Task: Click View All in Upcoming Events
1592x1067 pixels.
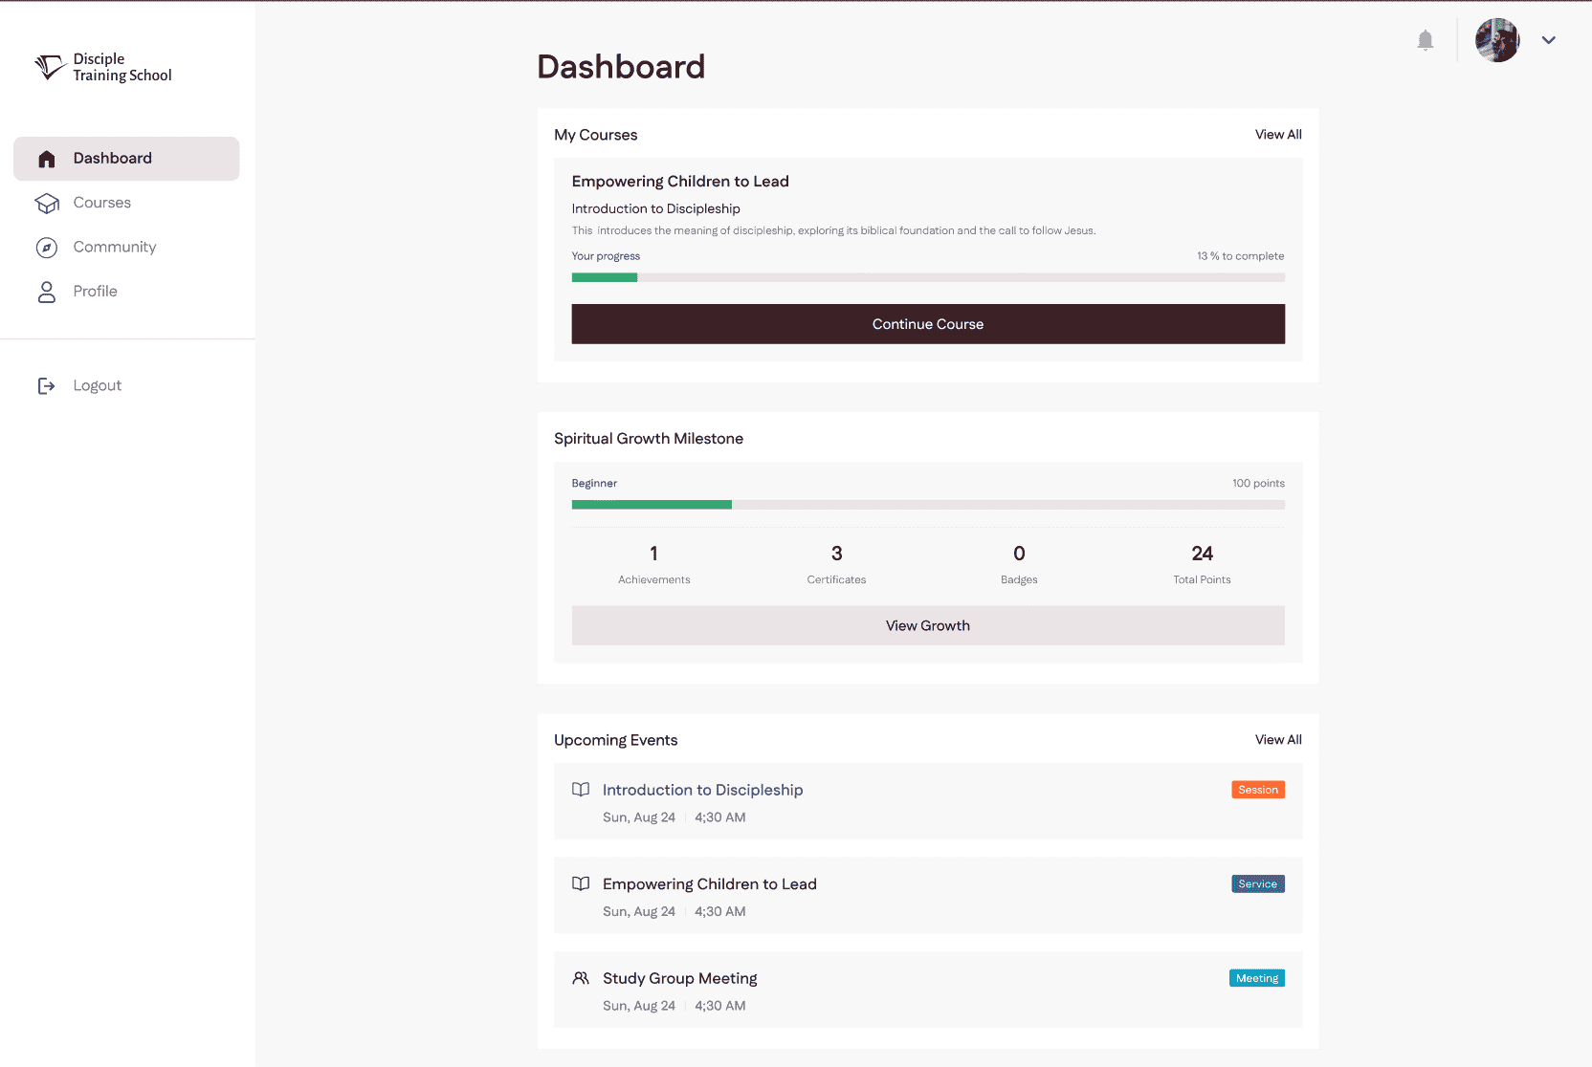Action: pos(1278,740)
